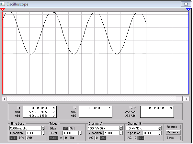Image resolution: width=193 pixels, height=144 pixels.
Task: Click the Reverse button
Action: [173, 132]
